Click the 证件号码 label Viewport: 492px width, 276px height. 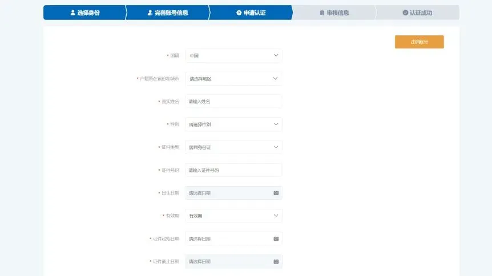170,170
